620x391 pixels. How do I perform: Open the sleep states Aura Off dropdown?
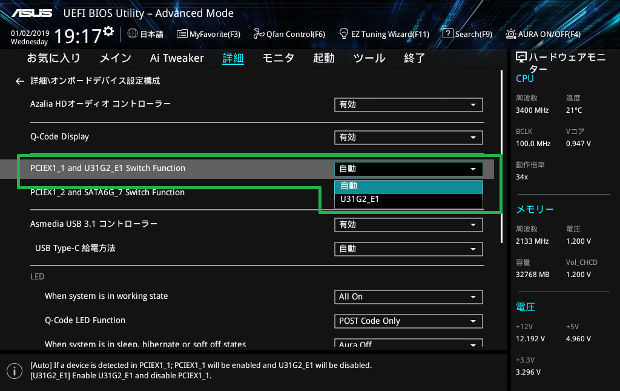click(x=409, y=343)
